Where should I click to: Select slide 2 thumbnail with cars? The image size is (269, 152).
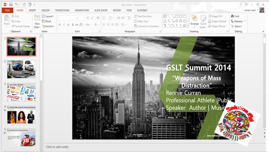pyautogui.click(x=21, y=69)
